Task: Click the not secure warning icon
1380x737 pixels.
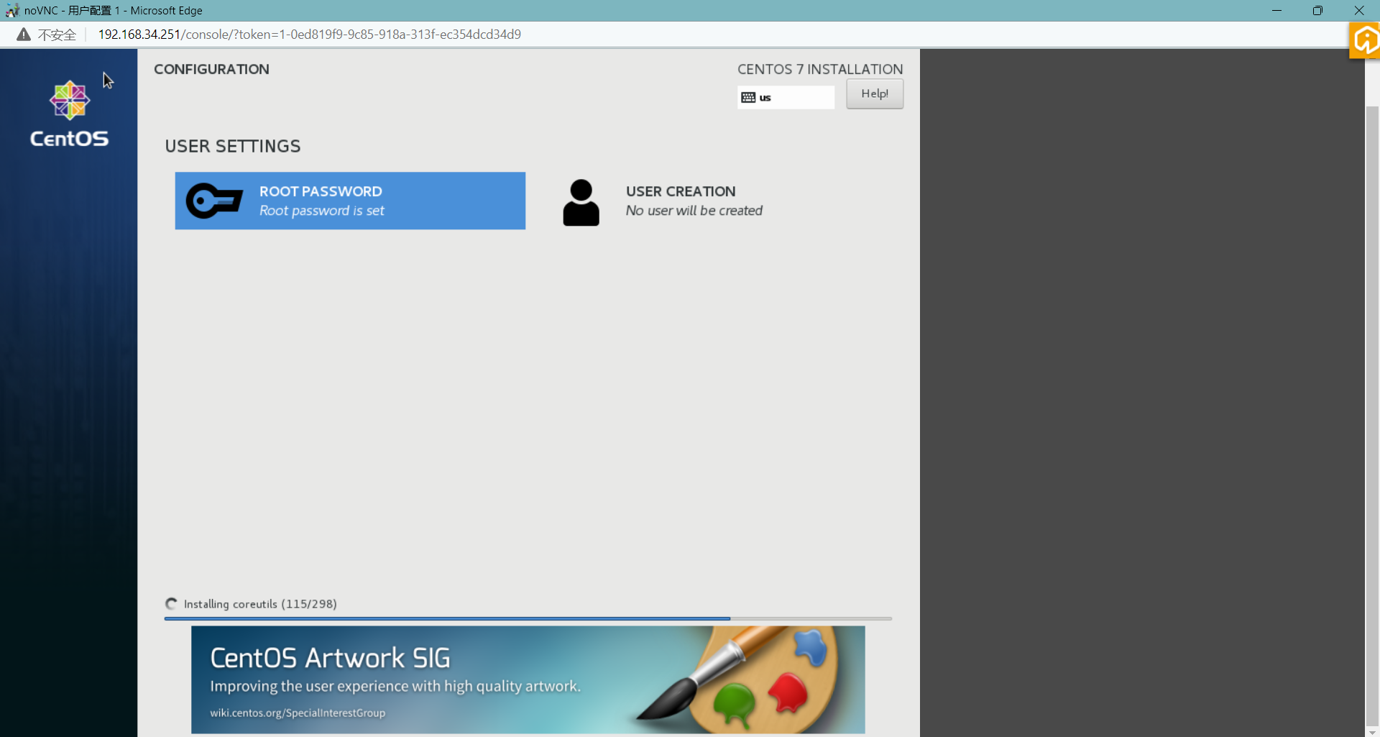Action: click(24, 35)
